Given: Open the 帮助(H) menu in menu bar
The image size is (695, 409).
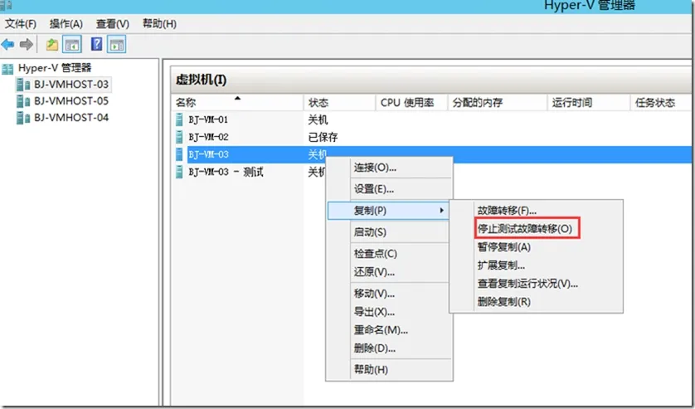Looking at the screenshot, I should click(159, 23).
